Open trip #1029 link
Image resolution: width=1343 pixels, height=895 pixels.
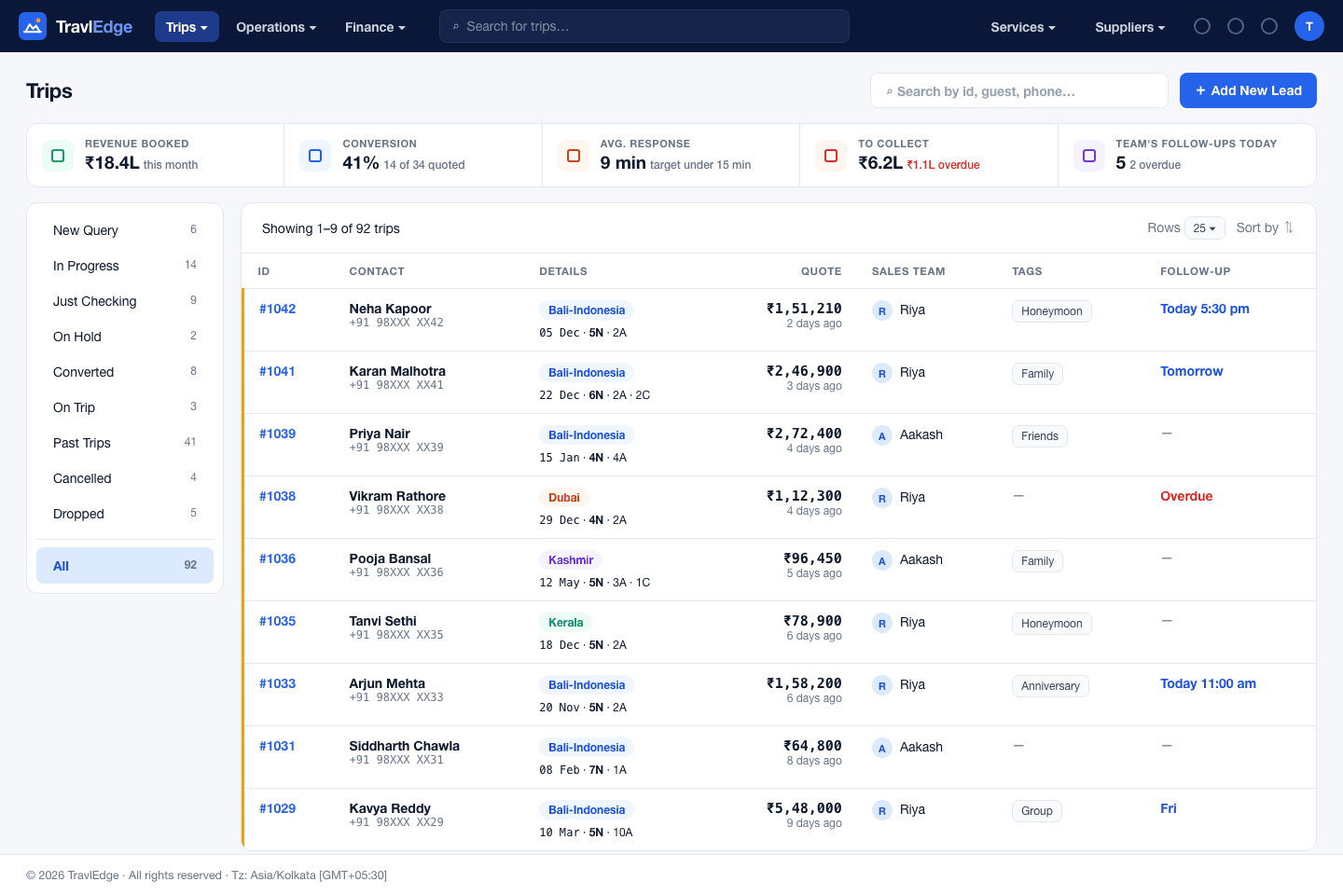(277, 808)
